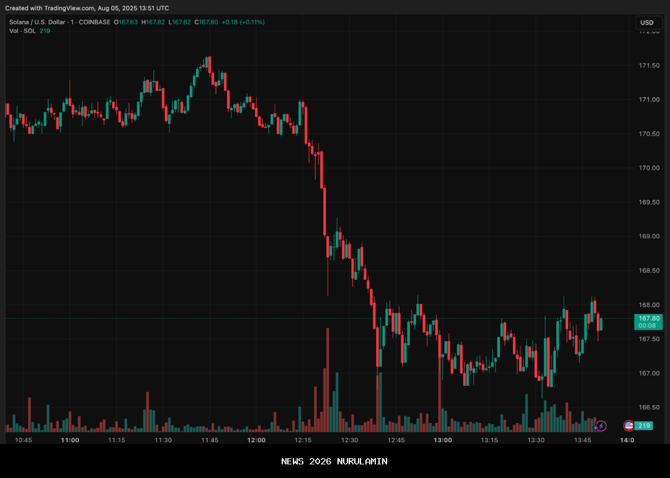Click the +0.18 (+0.11%) change value
This screenshot has width=670, height=478.
click(x=243, y=22)
